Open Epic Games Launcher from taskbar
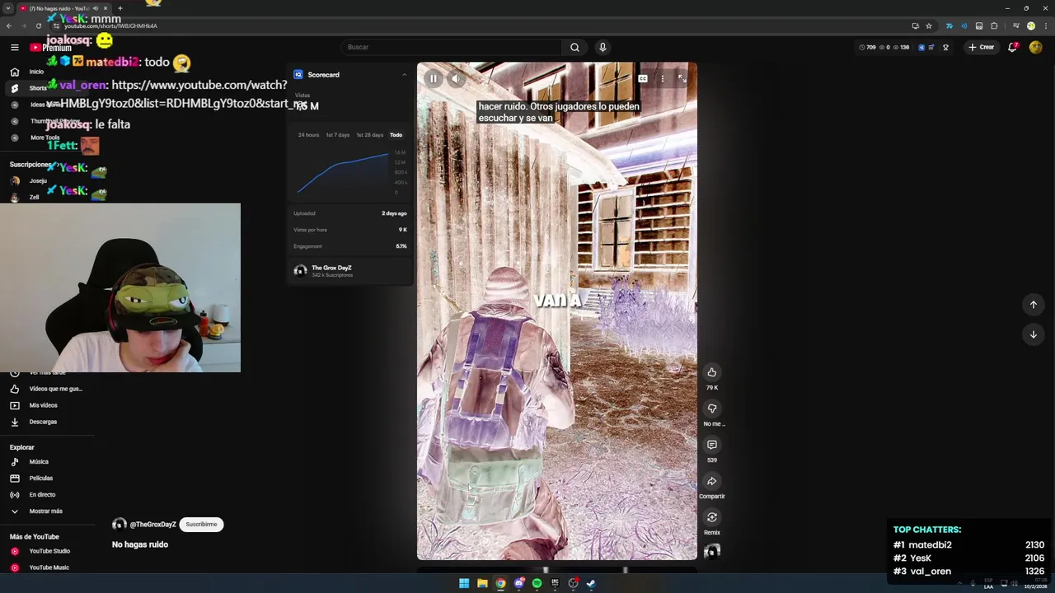This screenshot has height=593, width=1055. coord(555,584)
